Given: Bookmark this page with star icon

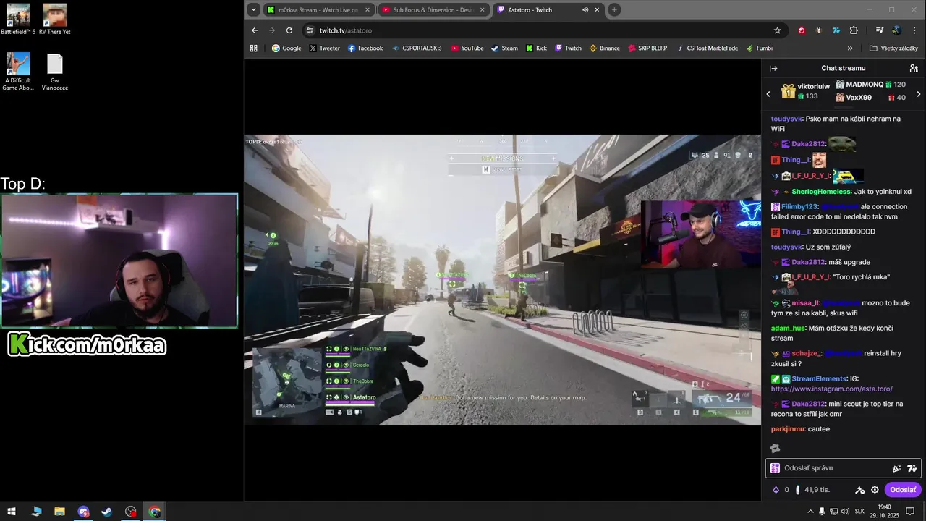Looking at the screenshot, I should click(777, 30).
